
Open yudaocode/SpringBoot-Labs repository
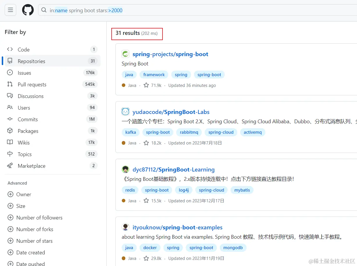coord(171,112)
